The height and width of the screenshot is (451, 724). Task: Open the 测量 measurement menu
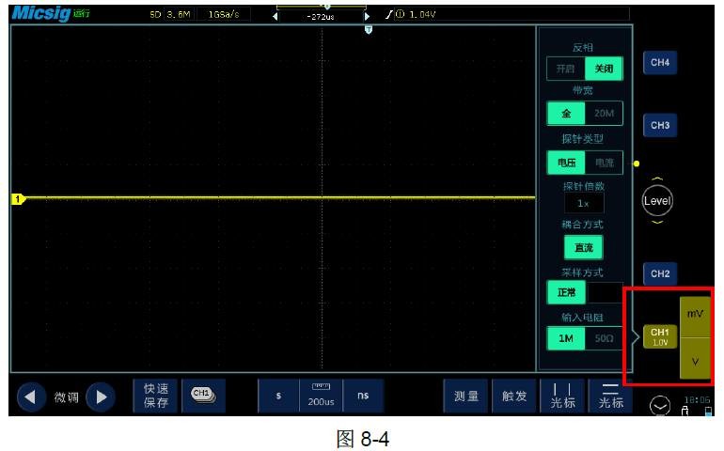pos(465,397)
